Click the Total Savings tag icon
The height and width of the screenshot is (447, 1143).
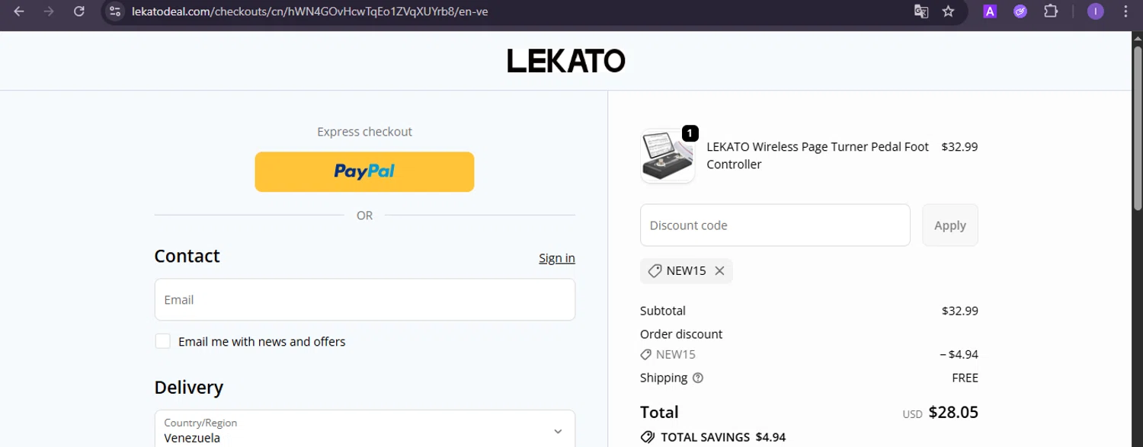pos(648,437)
